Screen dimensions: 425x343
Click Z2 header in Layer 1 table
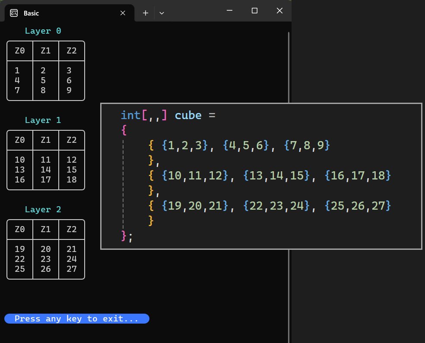[72, 140]
